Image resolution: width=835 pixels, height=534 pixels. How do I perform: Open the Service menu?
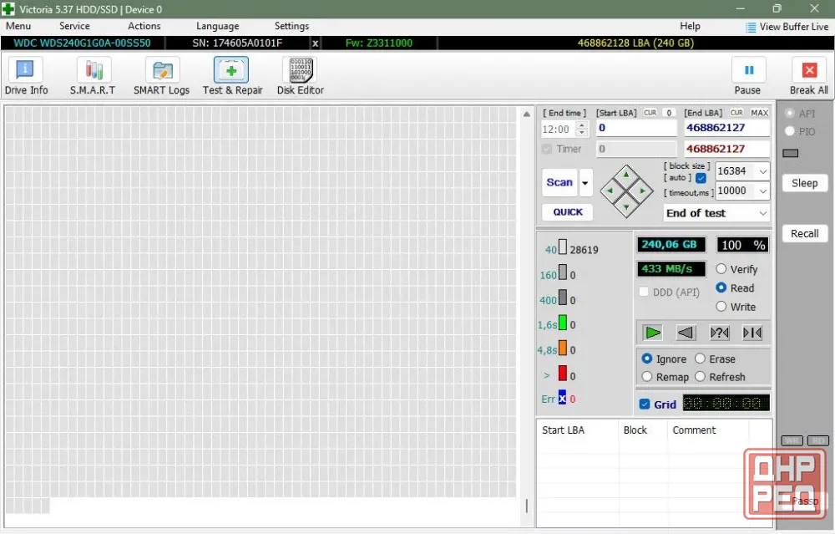[x=74, y=26]
